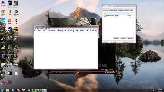Open the system clock in the taskbar
The image size is (164, 92).
pyautogui.click(x=160, y=90)
